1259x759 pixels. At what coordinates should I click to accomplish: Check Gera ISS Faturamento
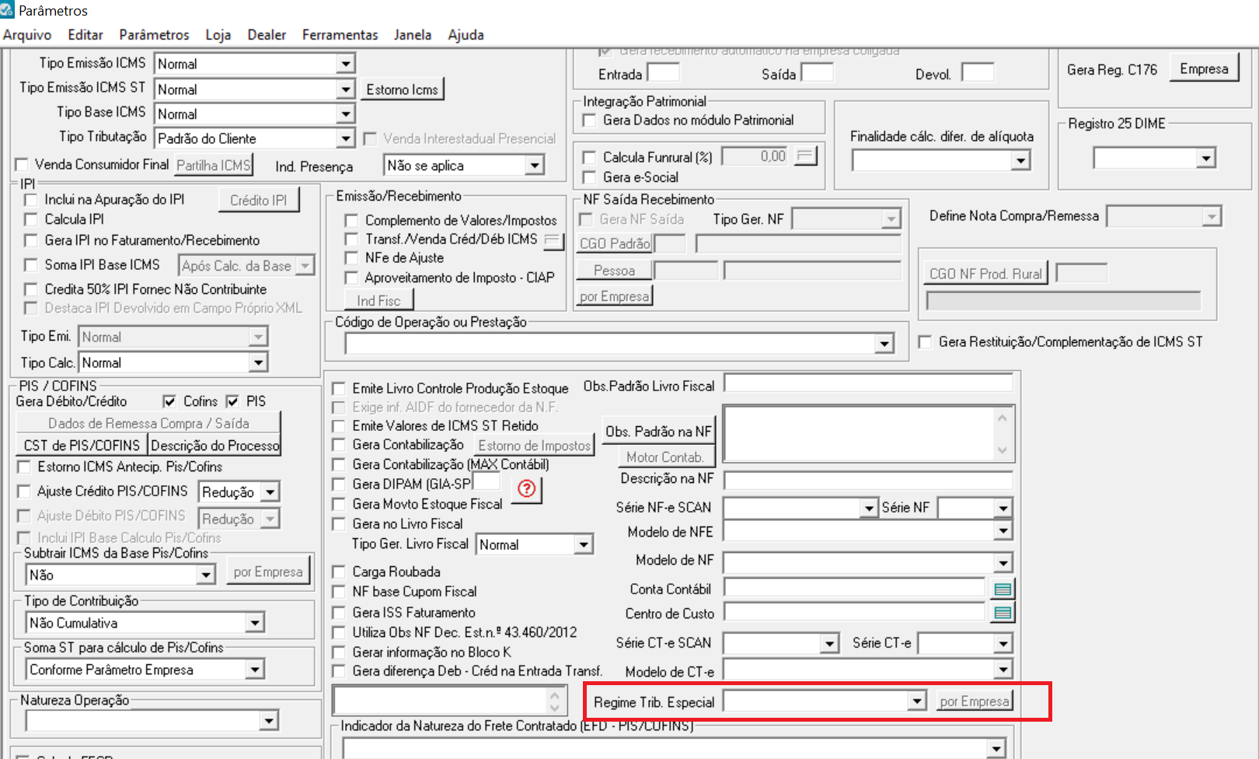(x=339, y=613)
